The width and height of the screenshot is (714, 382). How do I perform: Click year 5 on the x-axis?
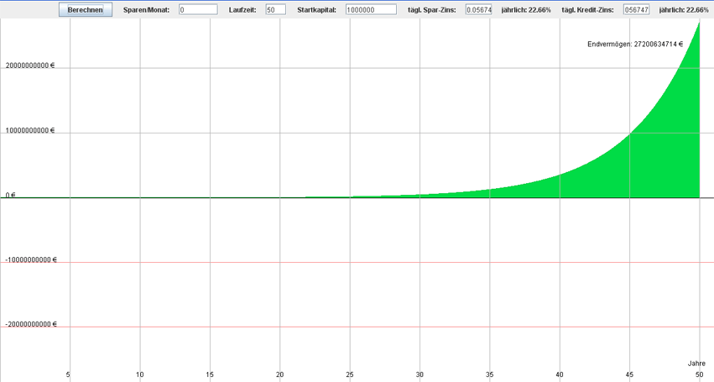69,374
